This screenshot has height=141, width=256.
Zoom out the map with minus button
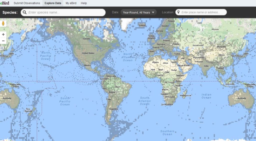click(3, 41)
